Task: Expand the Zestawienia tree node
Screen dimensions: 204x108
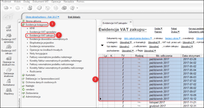Action: [19, 92]
